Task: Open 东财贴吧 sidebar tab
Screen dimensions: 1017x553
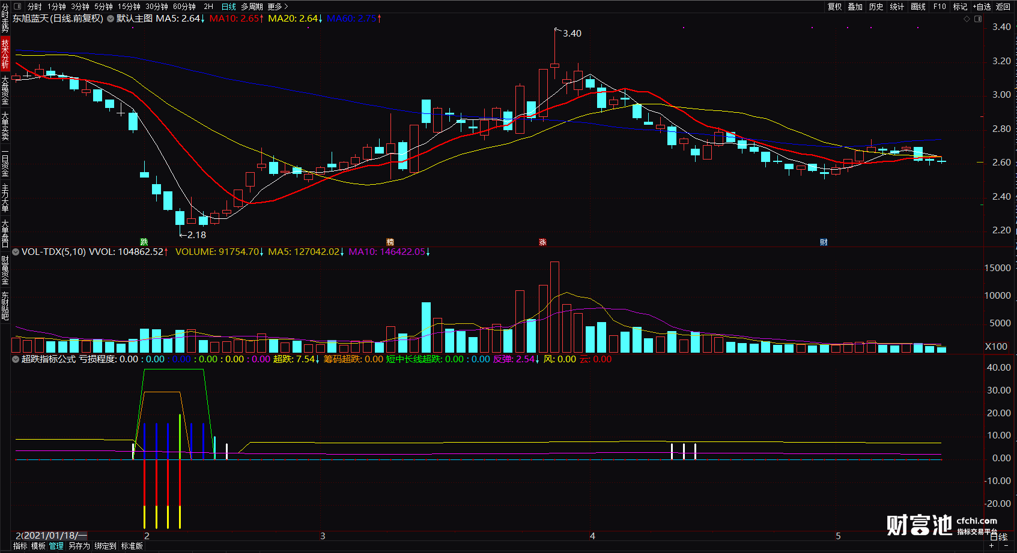Action: pyautogui.click(x=5, y=305)
